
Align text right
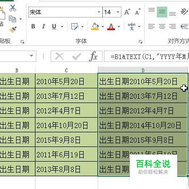pos(172,26)
